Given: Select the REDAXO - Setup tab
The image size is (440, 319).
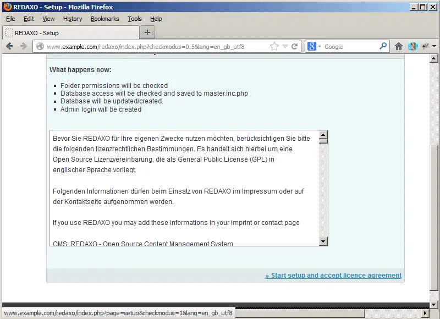Looking at the screenshot, I should [71, 33].
